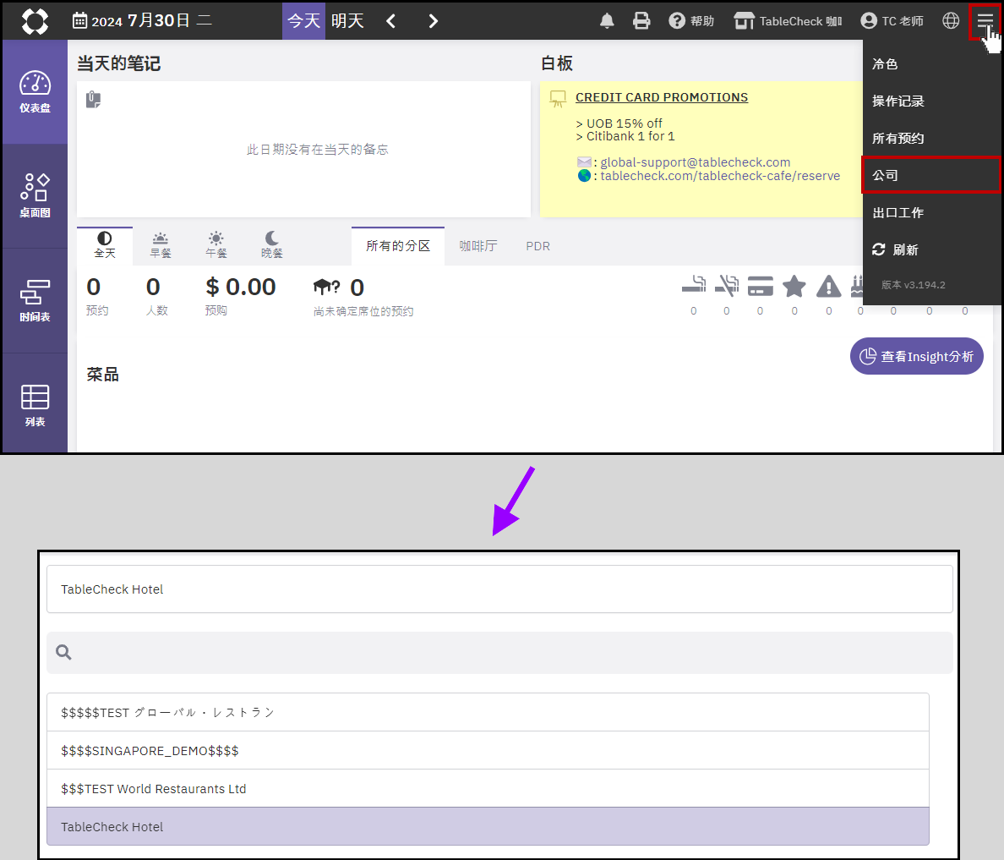Jump to today with the 今天 button
This screenshot has width=1004, height=860.
(303, 21)
